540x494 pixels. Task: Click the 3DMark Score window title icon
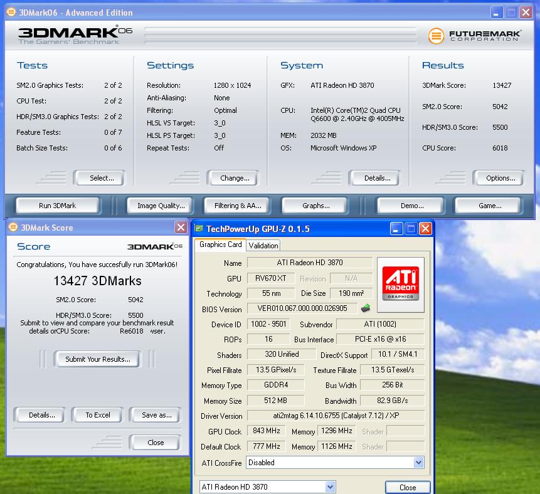pos(13,227)
